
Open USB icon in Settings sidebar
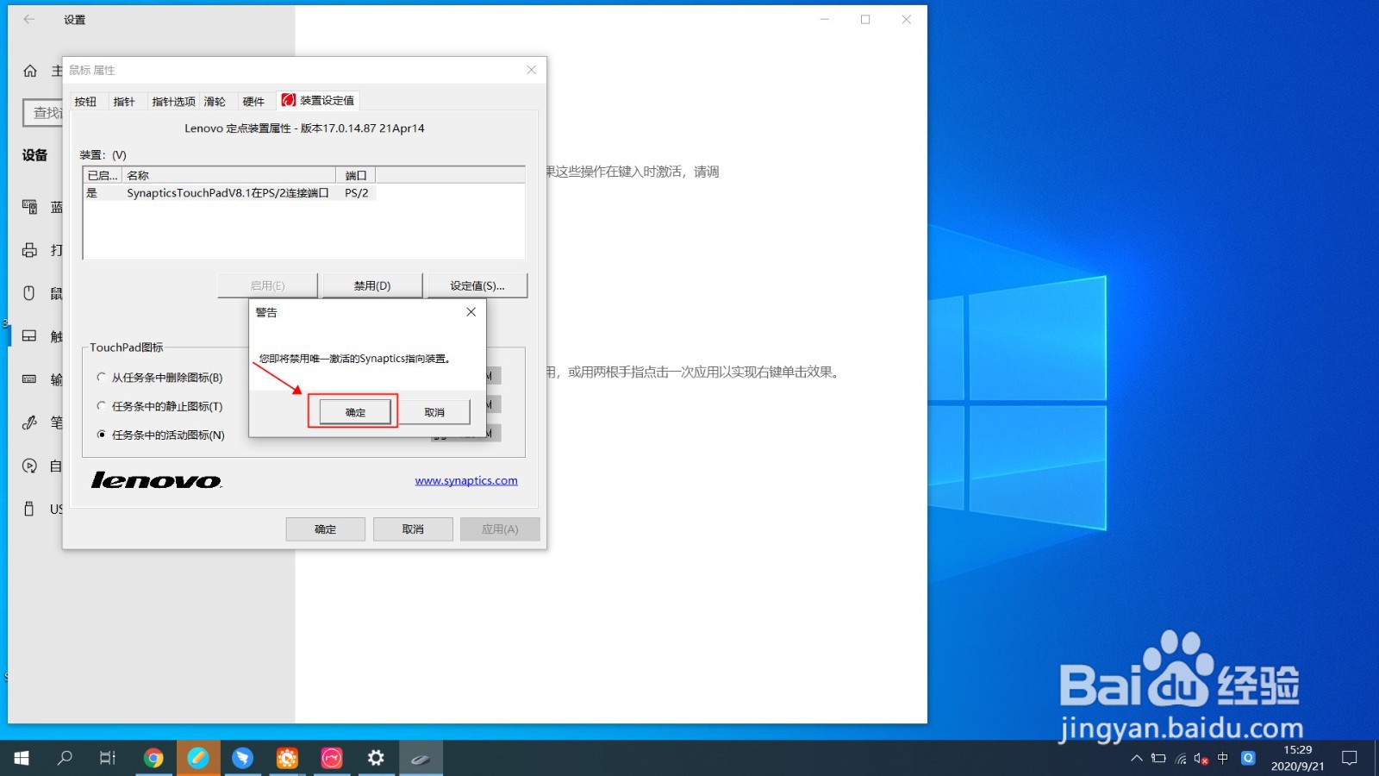tap(29, 509)
